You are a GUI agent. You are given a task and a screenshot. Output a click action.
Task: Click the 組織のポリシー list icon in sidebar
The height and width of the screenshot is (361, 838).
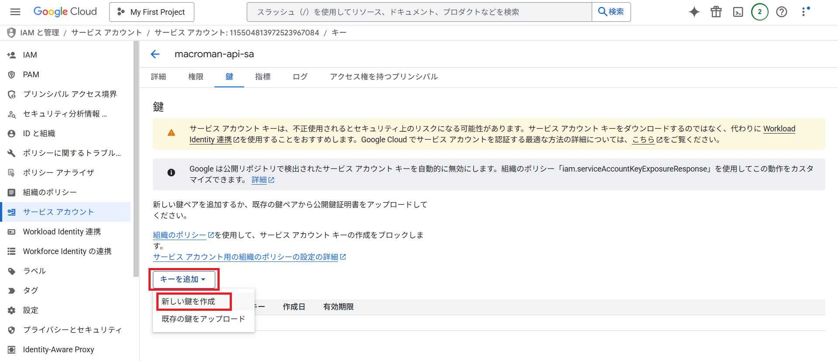[12, 193]
